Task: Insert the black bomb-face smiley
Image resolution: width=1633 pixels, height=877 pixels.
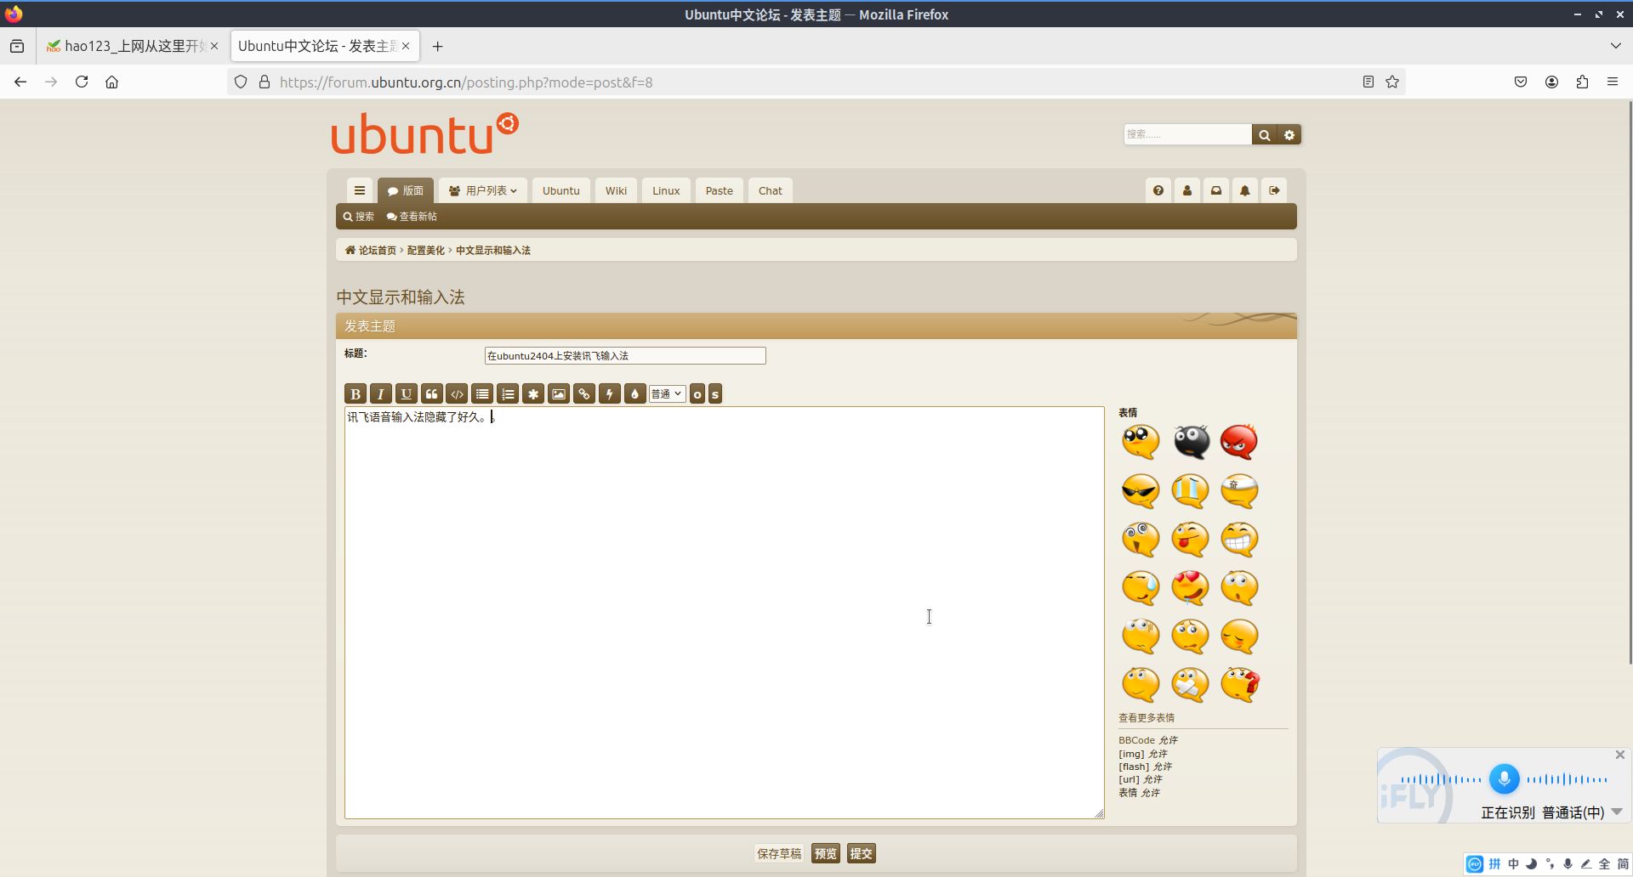Action: click(1191, 441)
